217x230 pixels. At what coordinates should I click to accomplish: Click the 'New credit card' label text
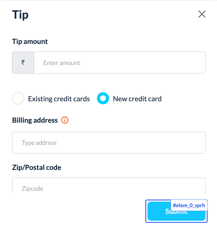pyautogui.click(x=137, y=99)
